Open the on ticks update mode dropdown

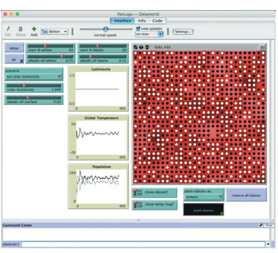click(149, 34)
